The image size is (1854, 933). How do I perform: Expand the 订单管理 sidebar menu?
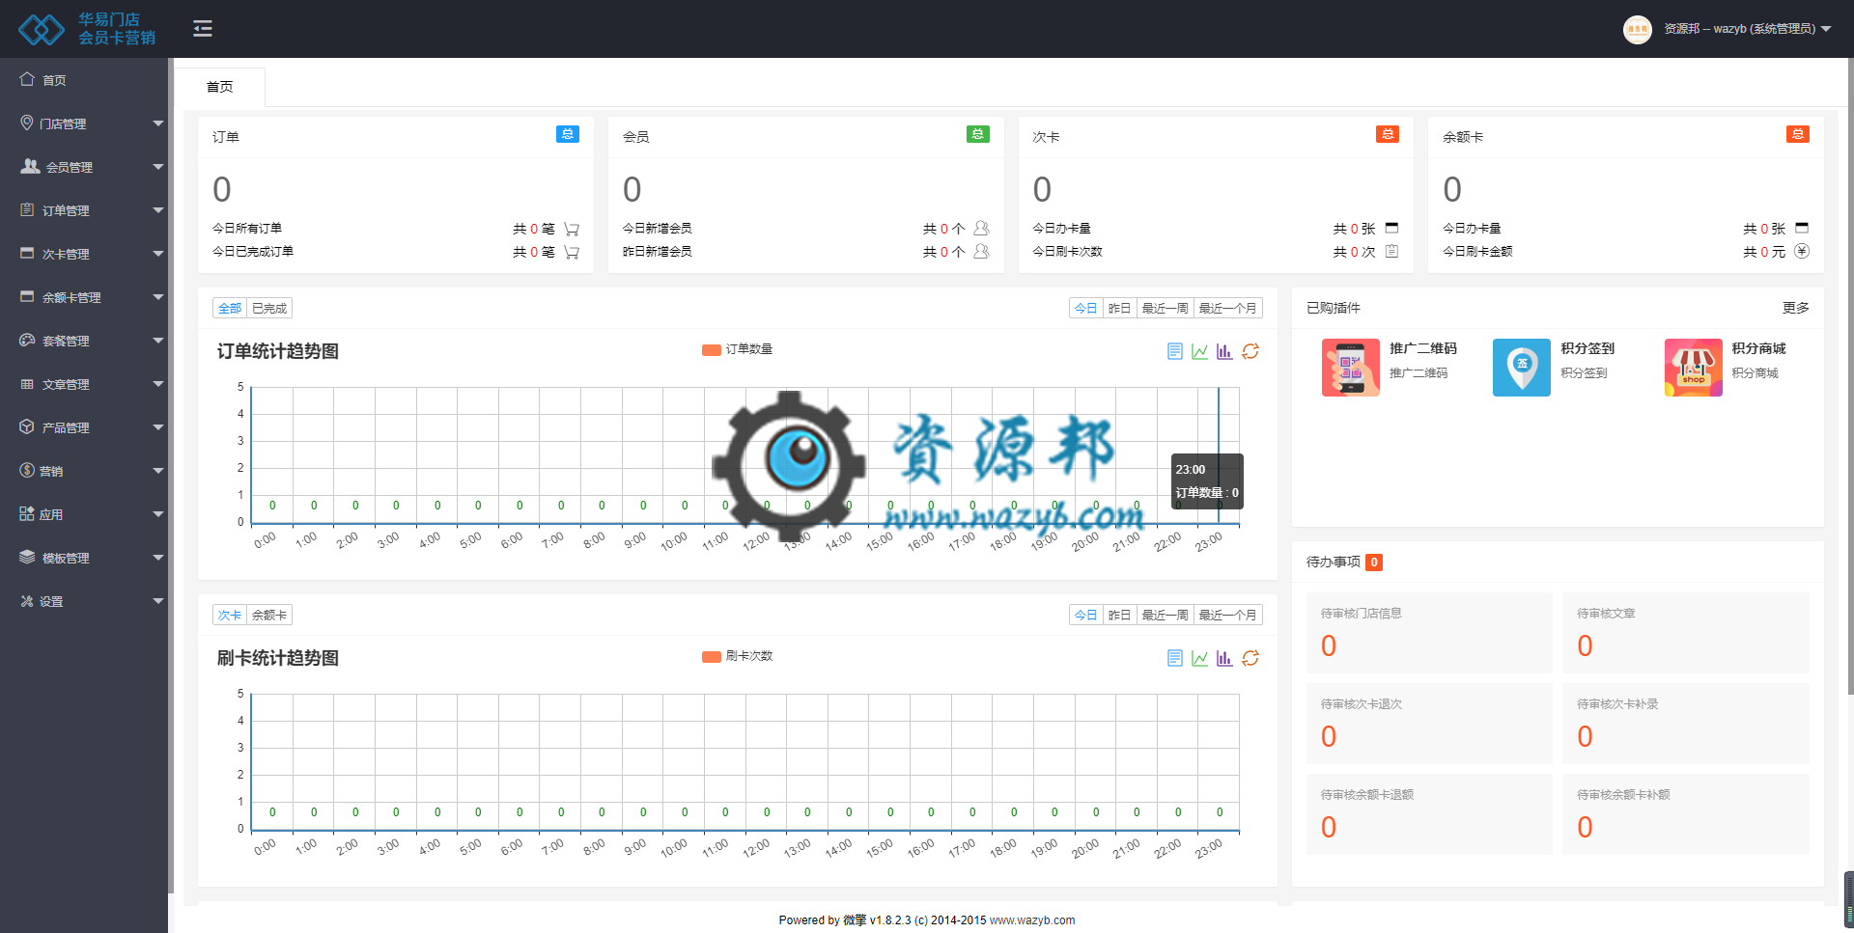[x=84, y=210]
